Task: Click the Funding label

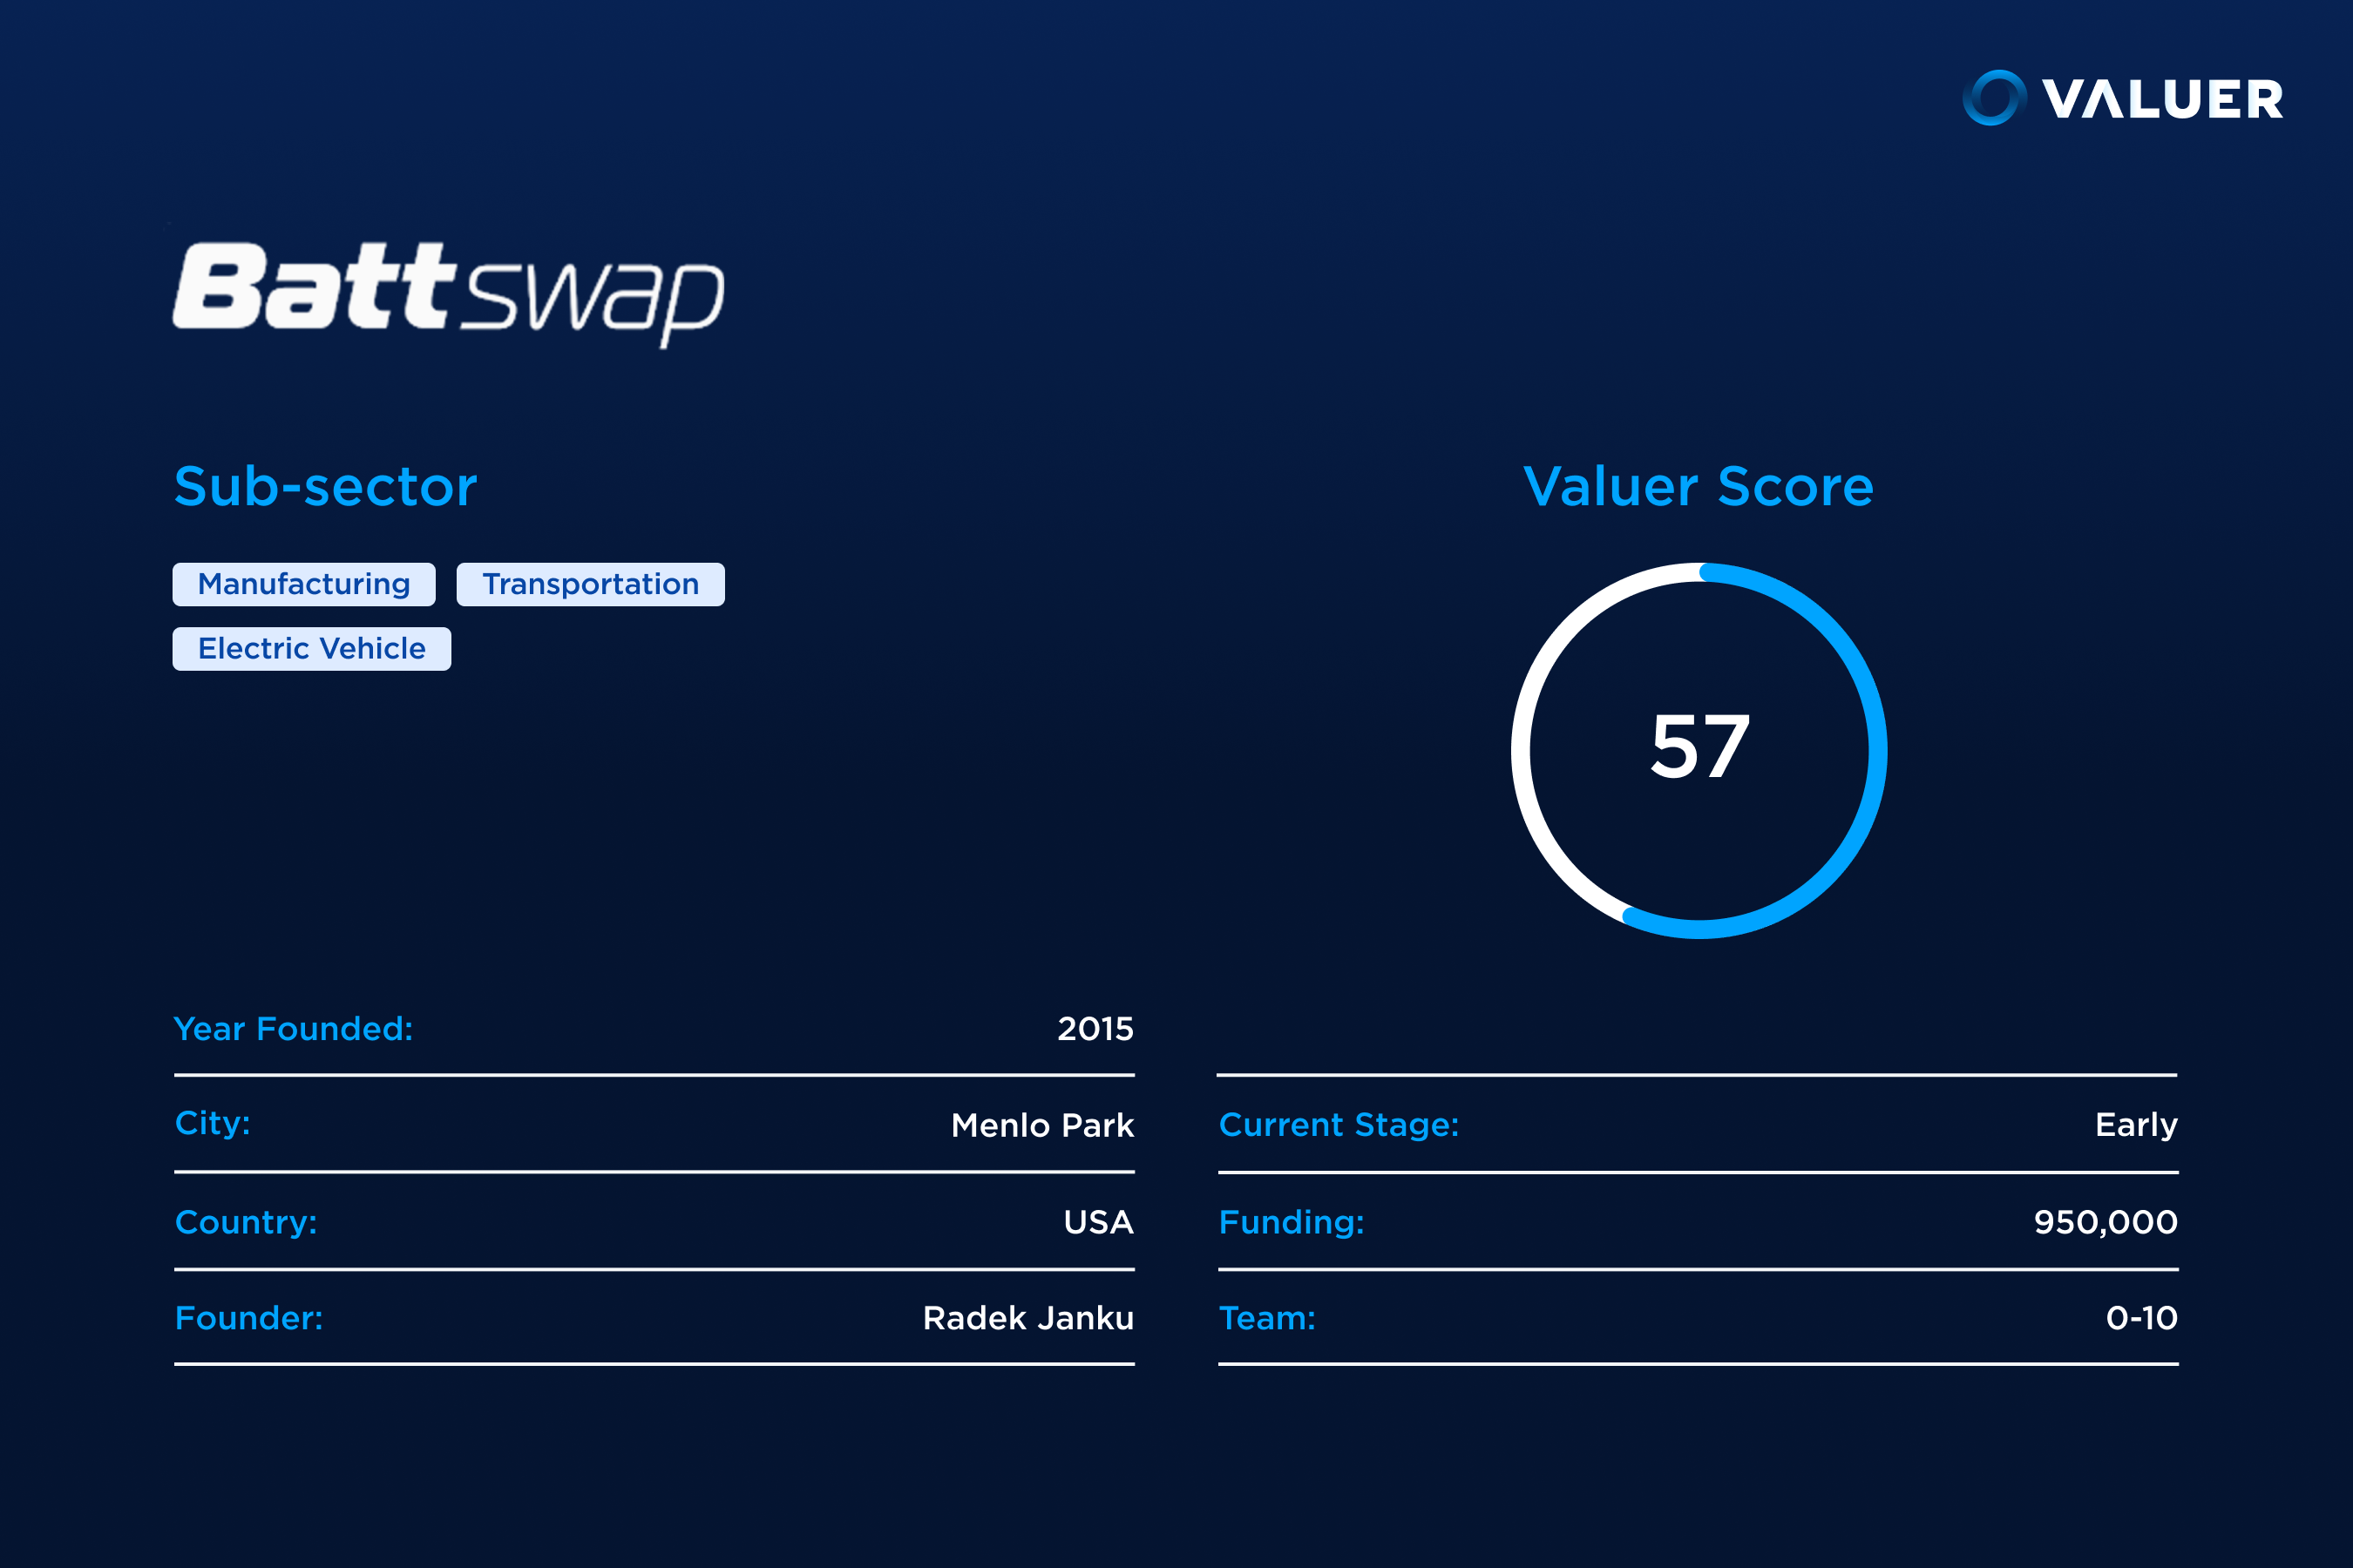Action: click(1292, 1222)
